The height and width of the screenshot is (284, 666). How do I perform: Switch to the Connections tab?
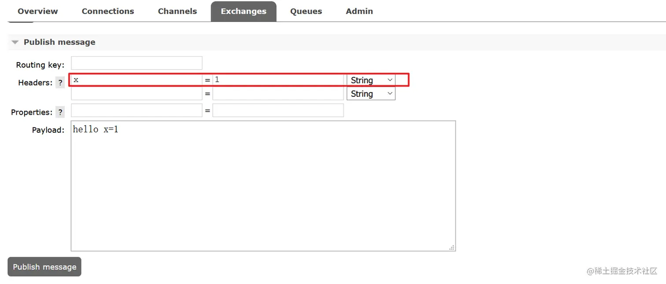click(108, 11)
